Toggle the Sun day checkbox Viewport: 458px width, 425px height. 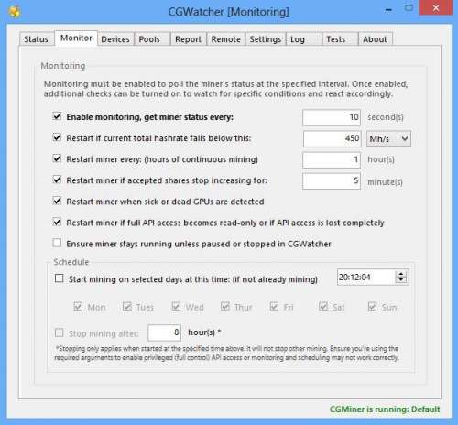click(373, 306)
